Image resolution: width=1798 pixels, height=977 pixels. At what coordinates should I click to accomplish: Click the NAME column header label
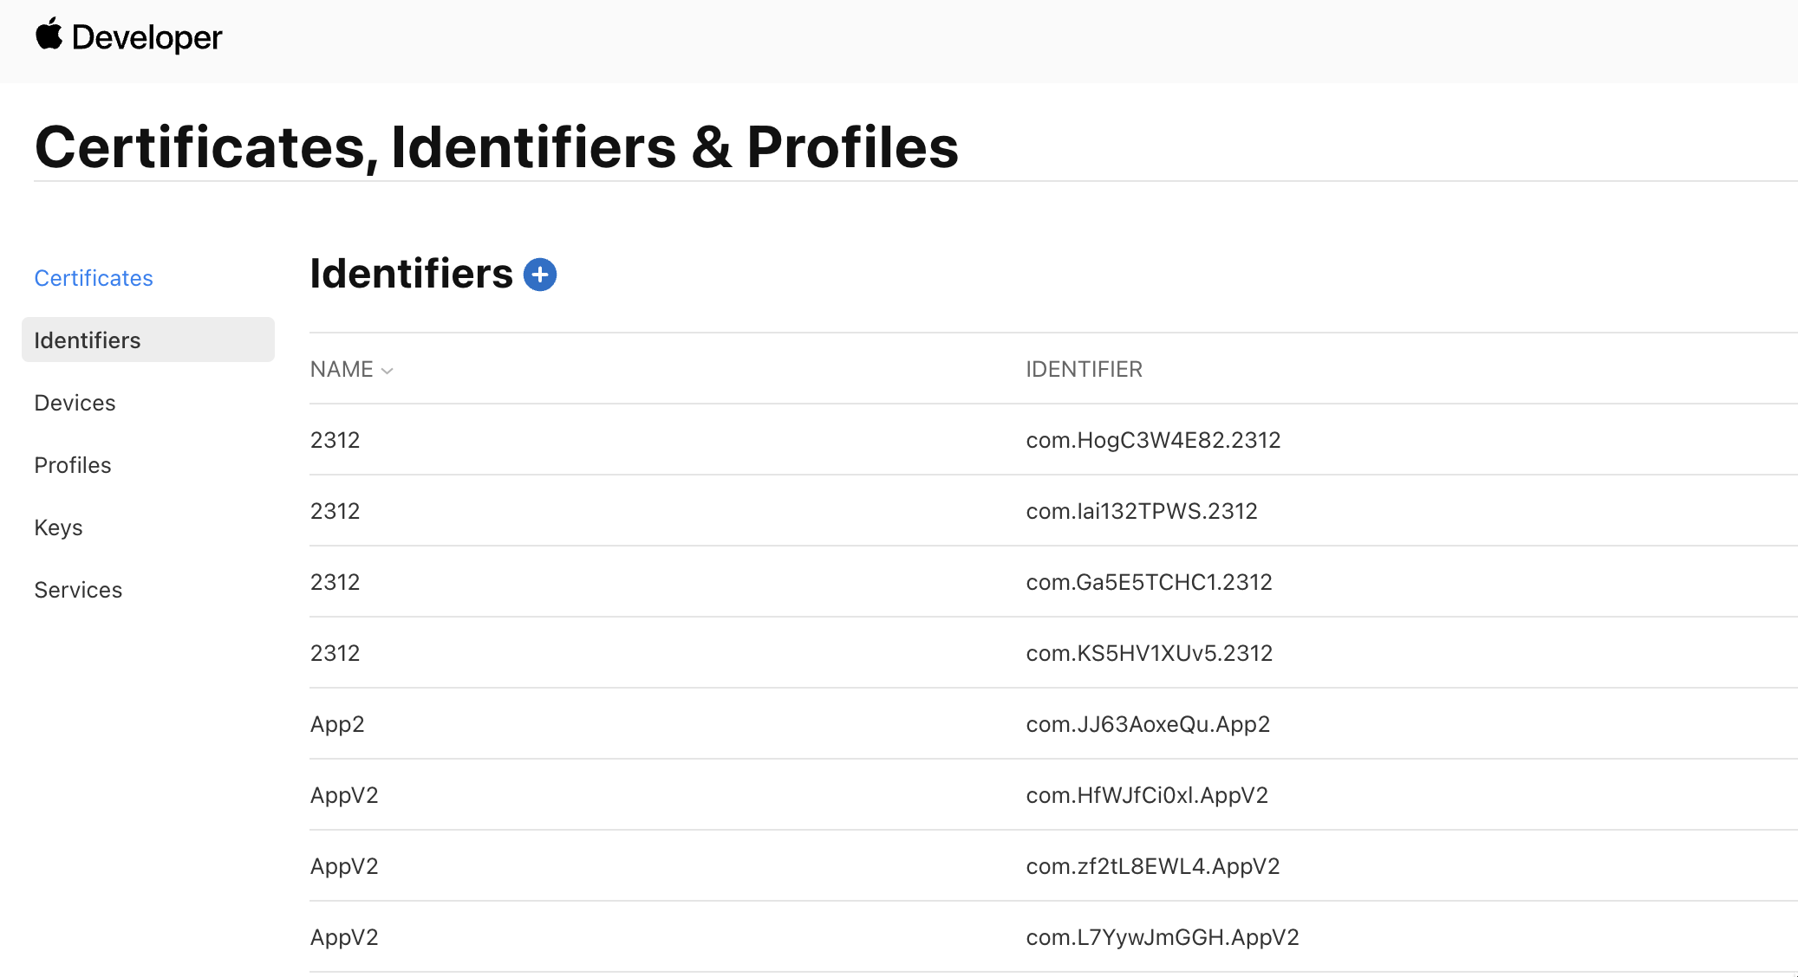tap(342, 369)
